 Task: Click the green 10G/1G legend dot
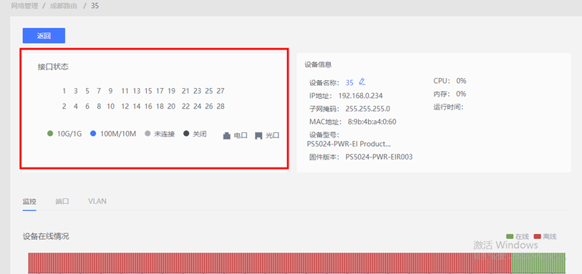[51, 134]
